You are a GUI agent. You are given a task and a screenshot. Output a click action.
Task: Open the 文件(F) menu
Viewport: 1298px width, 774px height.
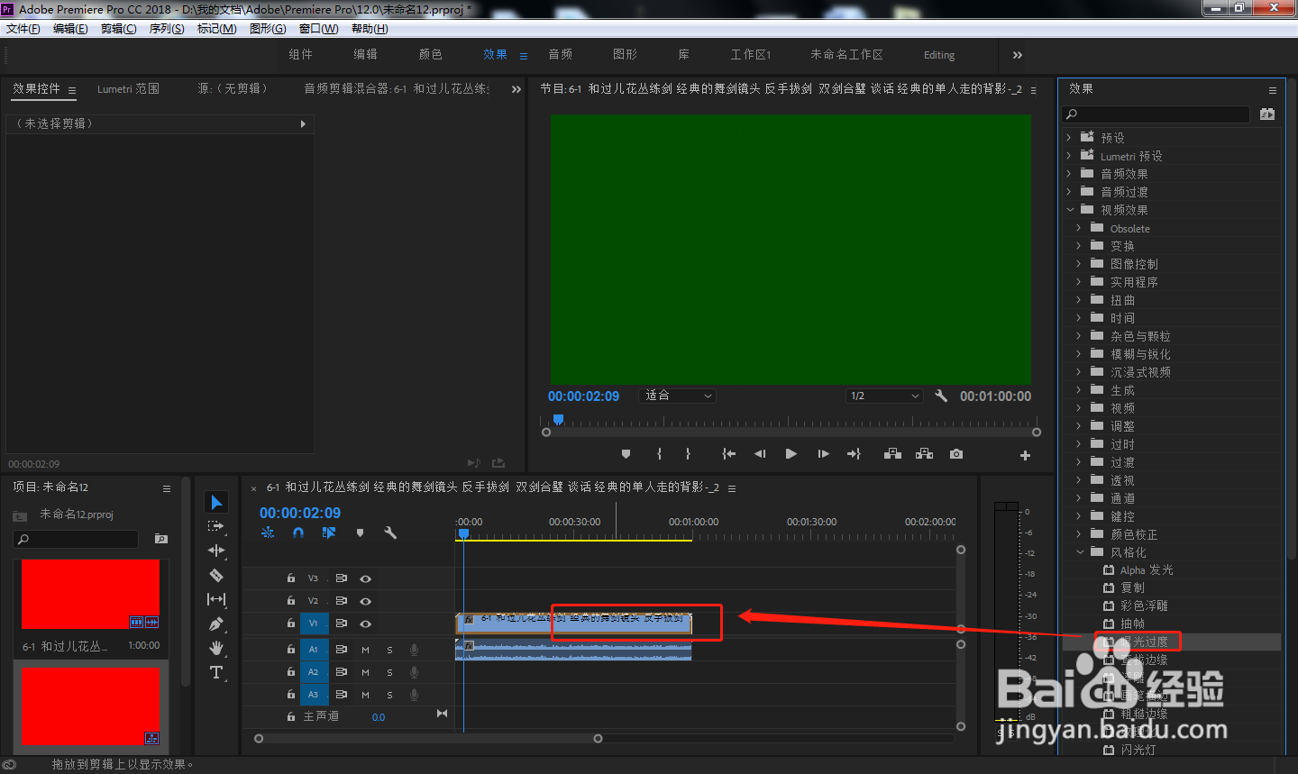point(23,29)
